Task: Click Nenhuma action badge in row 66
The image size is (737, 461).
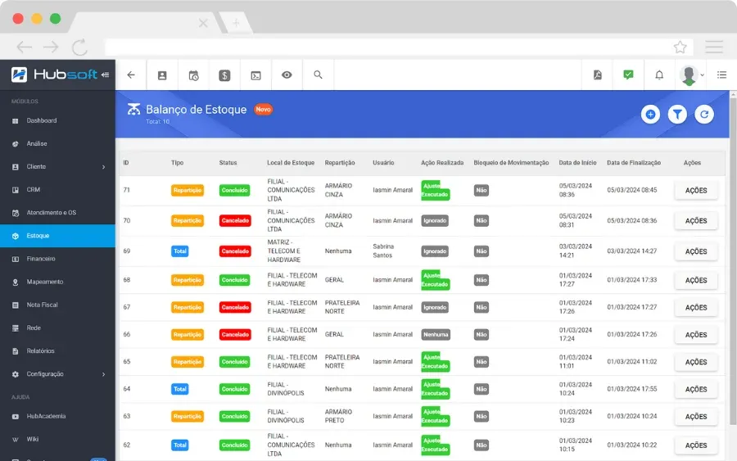Action: (x=436, y=335)
